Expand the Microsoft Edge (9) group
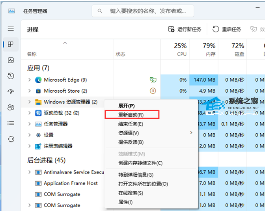The width and height of the screenshot is (265, 211). [30, 80]
